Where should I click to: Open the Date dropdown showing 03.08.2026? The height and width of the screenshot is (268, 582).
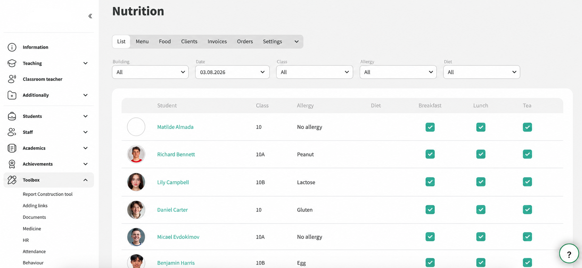[x=232, y=72]
